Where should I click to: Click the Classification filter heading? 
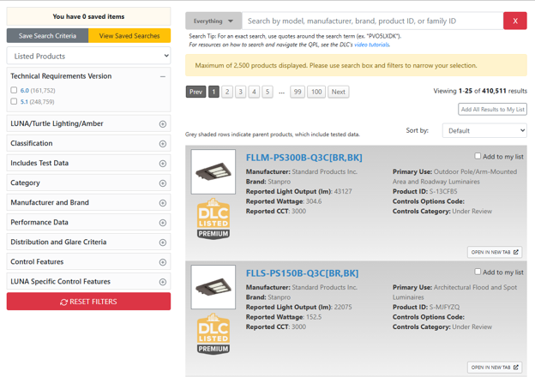(32, 143)
